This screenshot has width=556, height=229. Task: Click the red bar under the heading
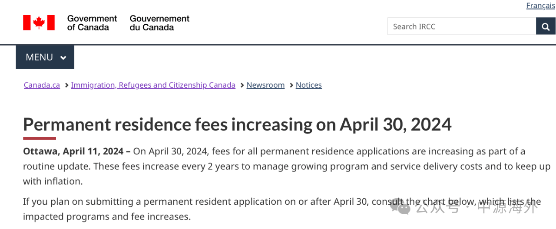click(40, 138)
